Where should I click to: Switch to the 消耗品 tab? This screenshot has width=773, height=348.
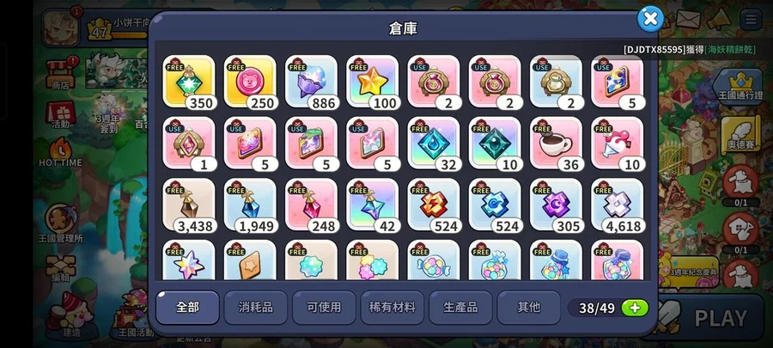pos(256,308)
